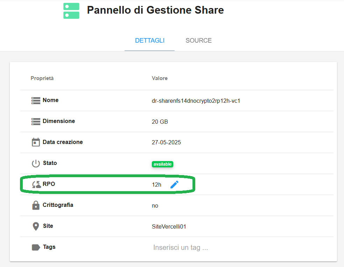Image resolution: width=344 pixels, height=267 pixels.
Task: Click the green server icon beside page title
Action: click(71, 11)
